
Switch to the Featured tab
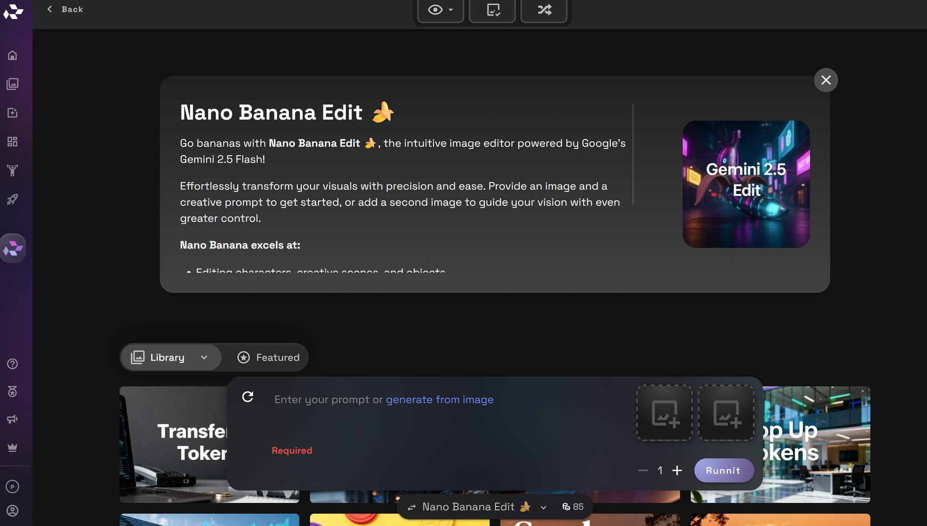pyautogui.click(x=269, y=357)
